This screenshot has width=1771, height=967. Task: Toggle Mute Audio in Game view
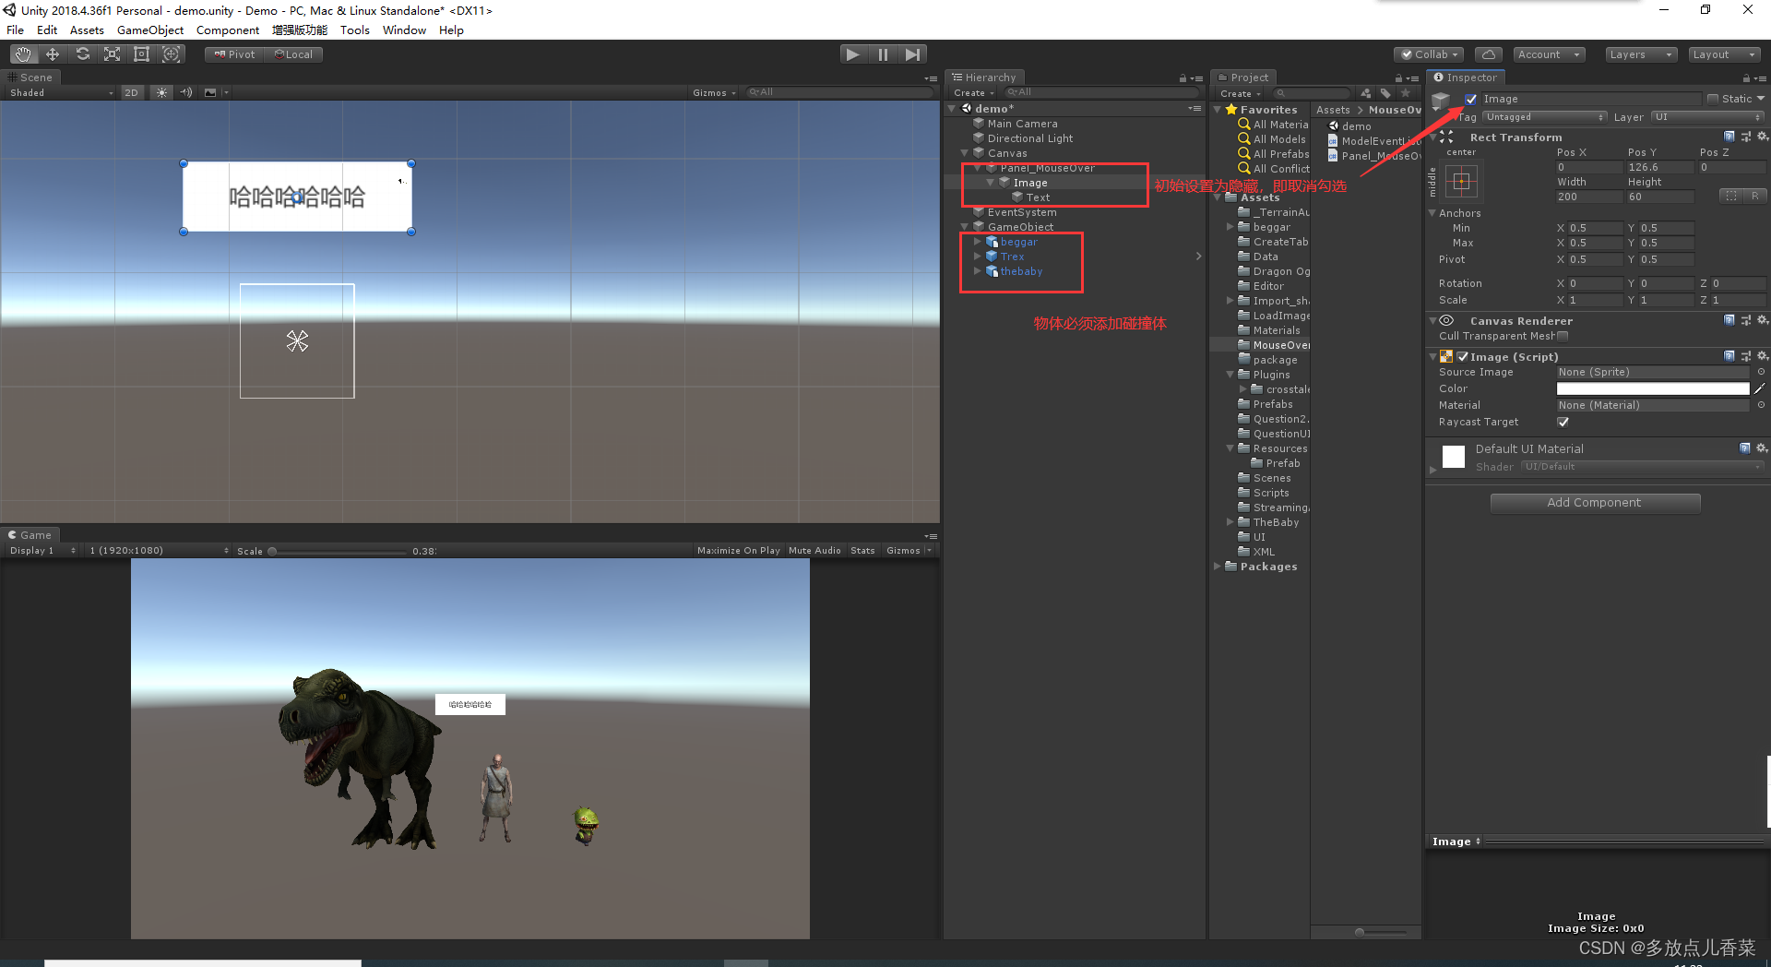[814, 551]
